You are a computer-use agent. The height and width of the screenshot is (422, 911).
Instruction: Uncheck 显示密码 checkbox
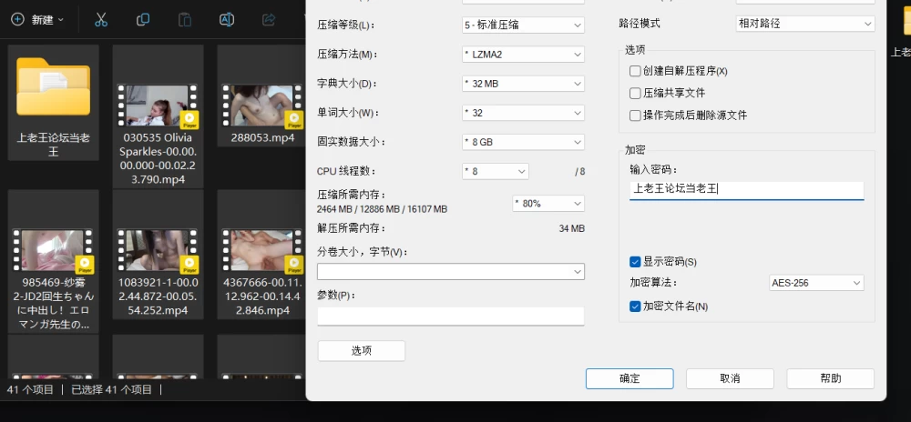click(635, 262)
